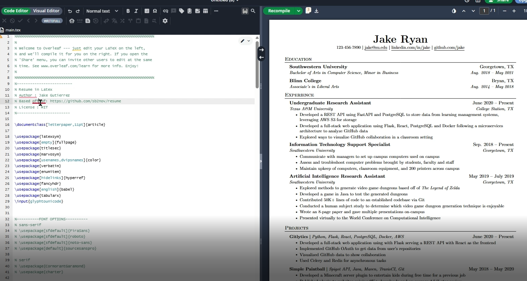Switch to Code Editor mode
Viewport: 527px width, 281px height.
coord(16,11)
